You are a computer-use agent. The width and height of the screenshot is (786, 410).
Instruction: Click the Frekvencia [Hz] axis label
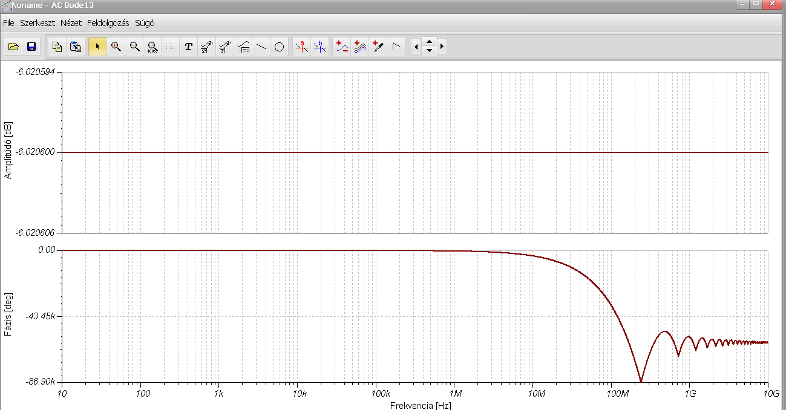[x=421, y=405]
